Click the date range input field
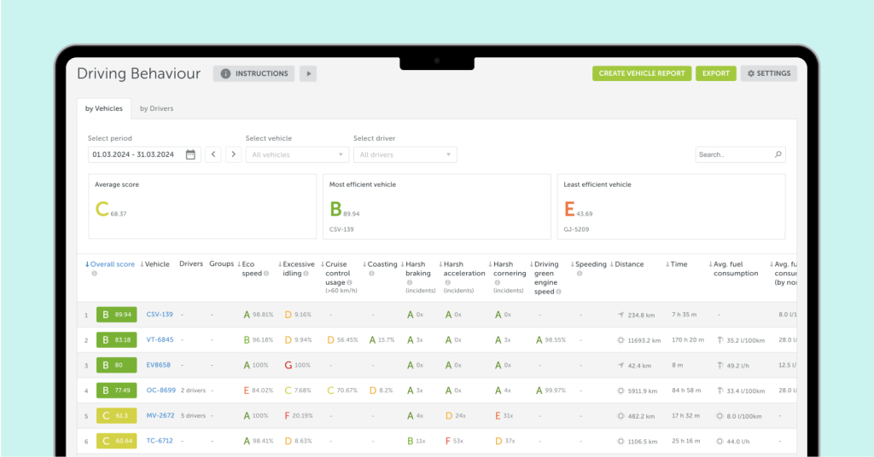 [135, 154]
